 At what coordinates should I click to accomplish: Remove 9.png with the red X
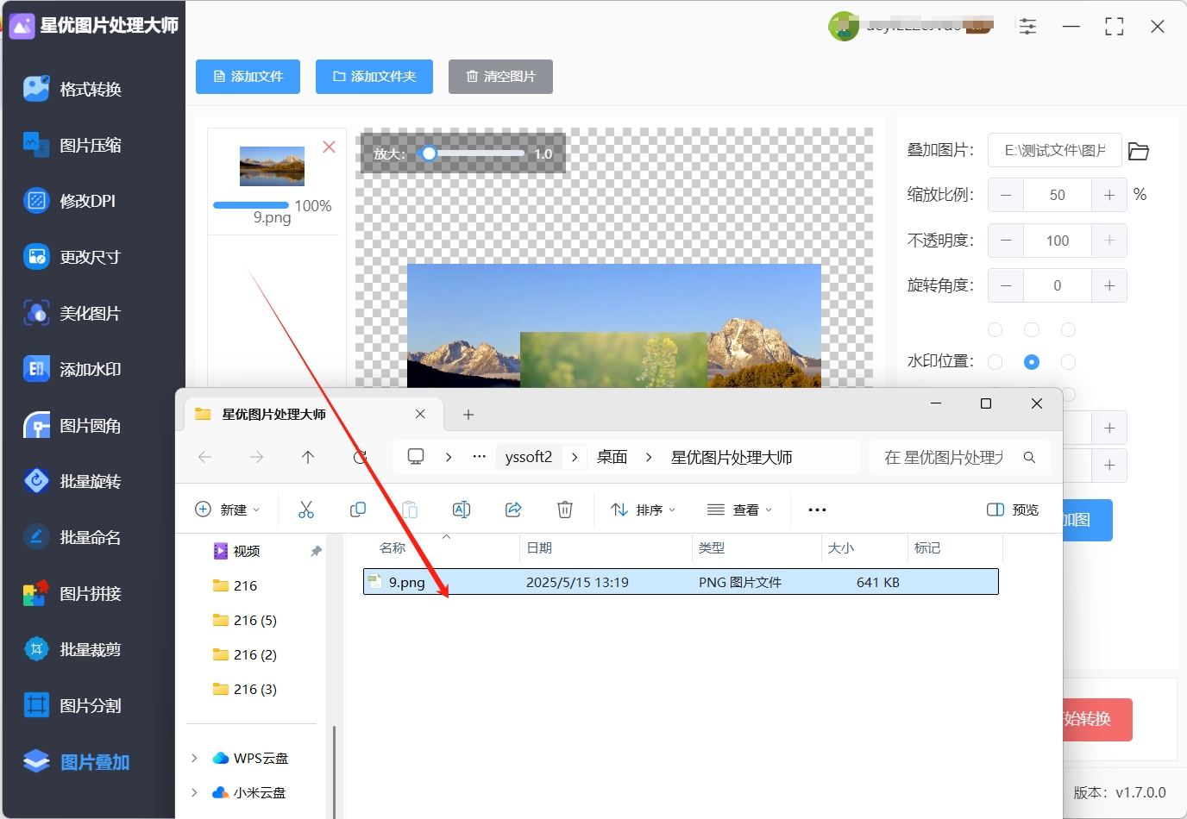click(x=329, y=147)
